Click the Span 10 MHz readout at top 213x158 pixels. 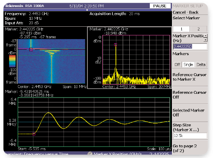[x=23, y=19]
